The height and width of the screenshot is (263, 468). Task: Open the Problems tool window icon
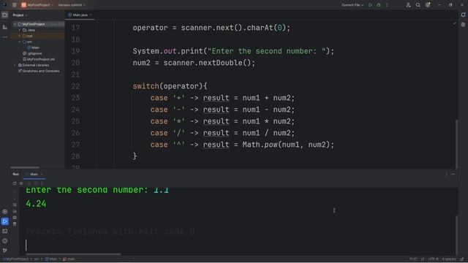[5, 241]
